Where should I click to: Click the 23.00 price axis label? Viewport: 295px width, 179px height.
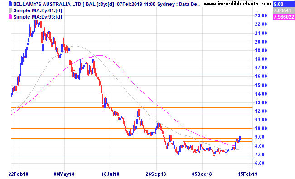[261, 15]
